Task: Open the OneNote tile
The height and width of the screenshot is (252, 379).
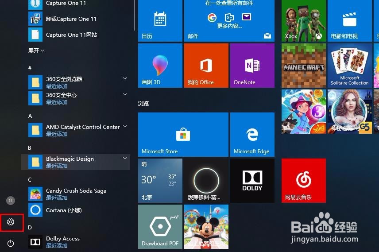Action: (252, 66)
